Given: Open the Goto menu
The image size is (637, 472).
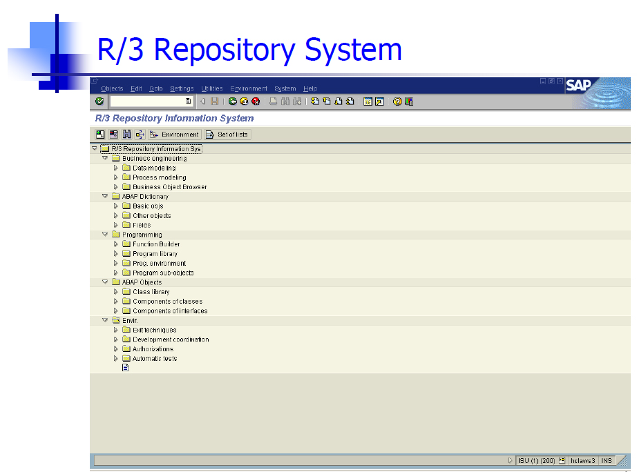Looking at the screenshot, I should (x=156, y=88).
